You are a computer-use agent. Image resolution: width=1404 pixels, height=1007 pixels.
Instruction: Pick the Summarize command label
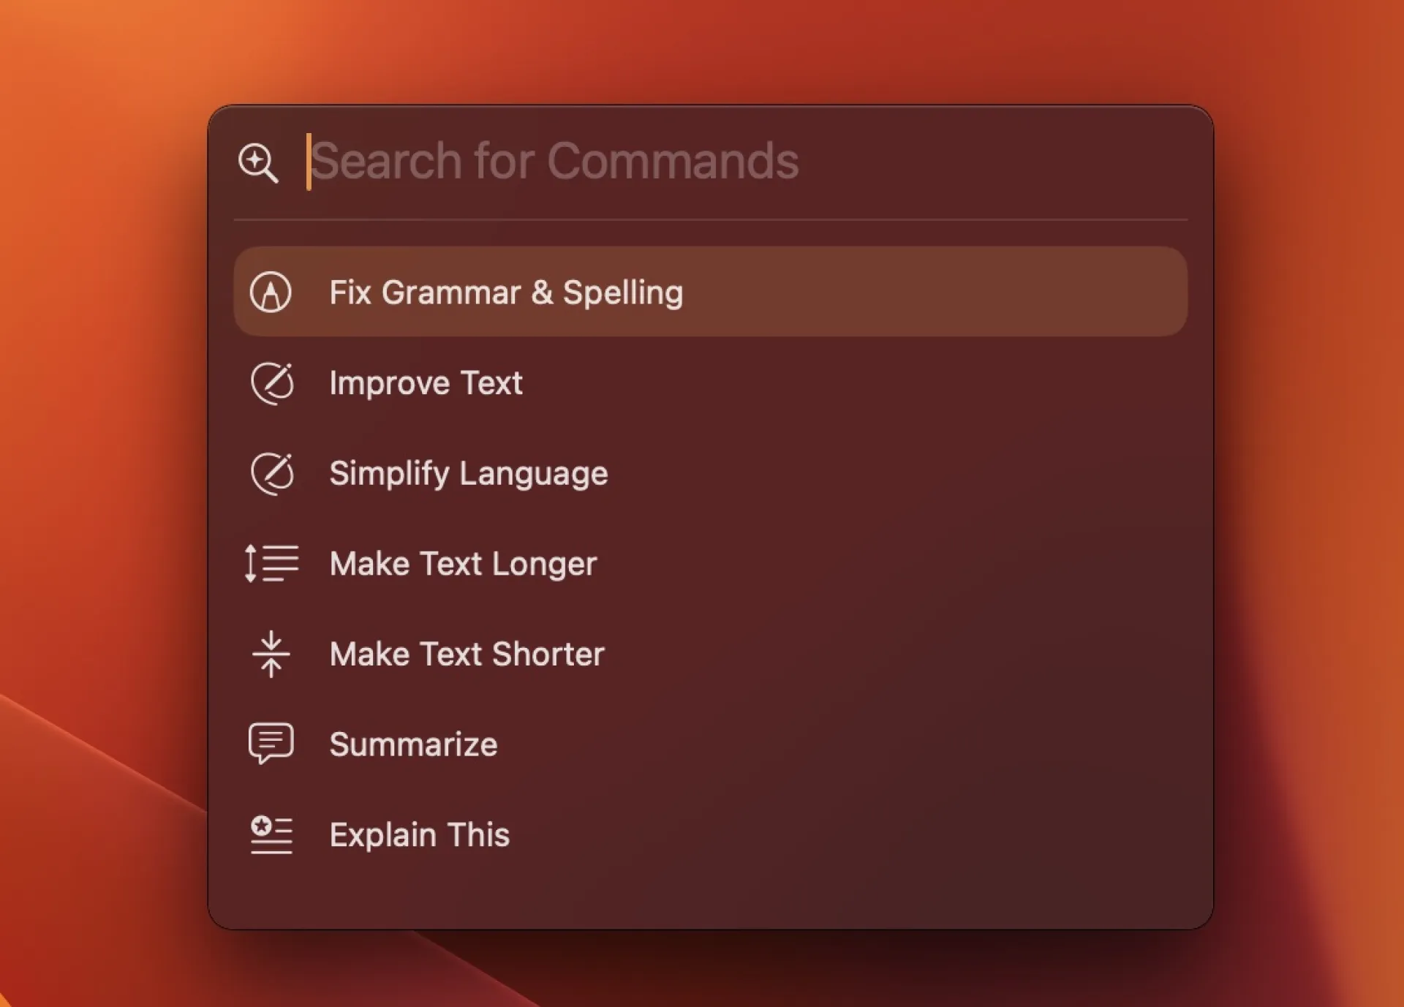[x=413, y=744]
